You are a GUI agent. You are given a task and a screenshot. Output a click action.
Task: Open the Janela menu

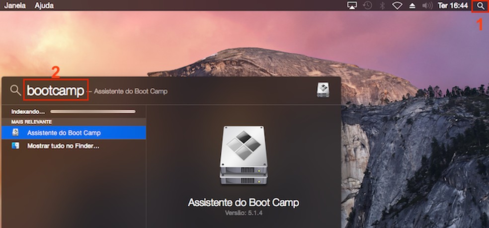[x=15, y=5]
